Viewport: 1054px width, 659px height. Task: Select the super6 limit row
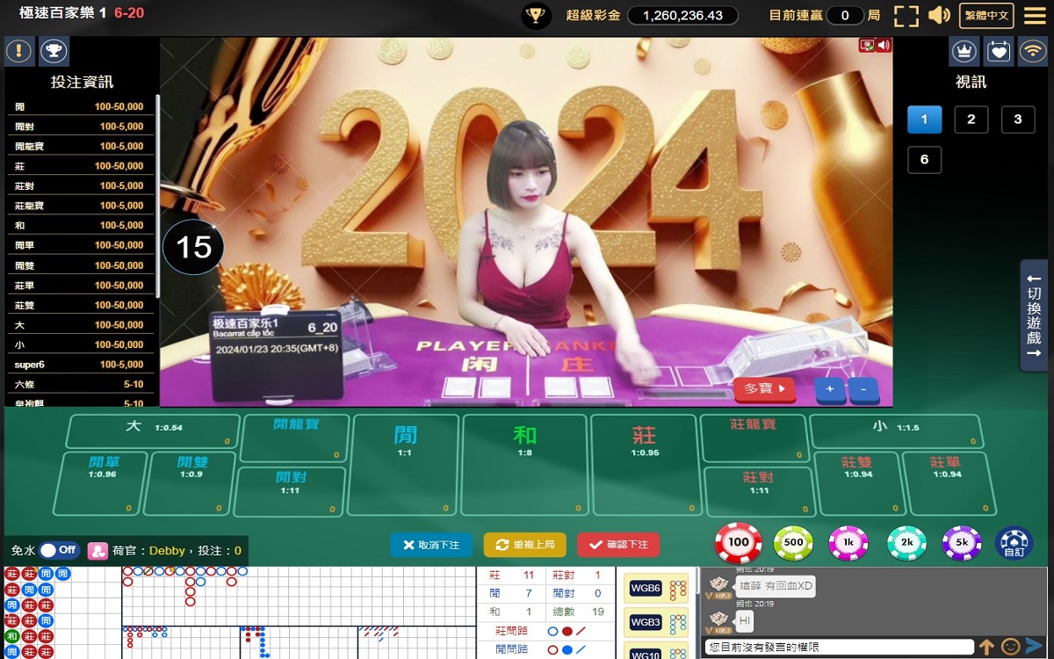coord(81,365)
